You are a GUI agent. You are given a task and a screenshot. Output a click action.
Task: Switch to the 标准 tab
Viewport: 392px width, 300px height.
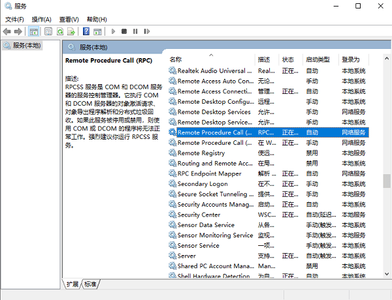[90, 284]
